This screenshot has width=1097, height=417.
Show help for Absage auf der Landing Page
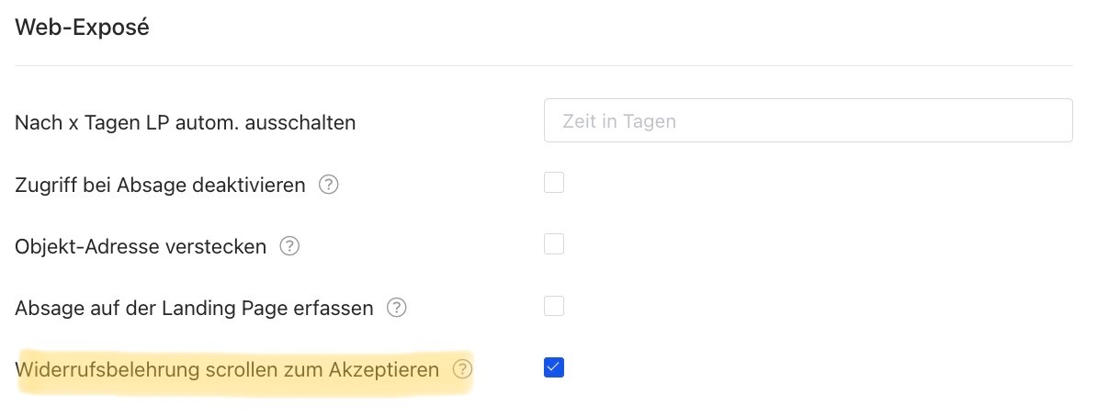tap(397, 308)
